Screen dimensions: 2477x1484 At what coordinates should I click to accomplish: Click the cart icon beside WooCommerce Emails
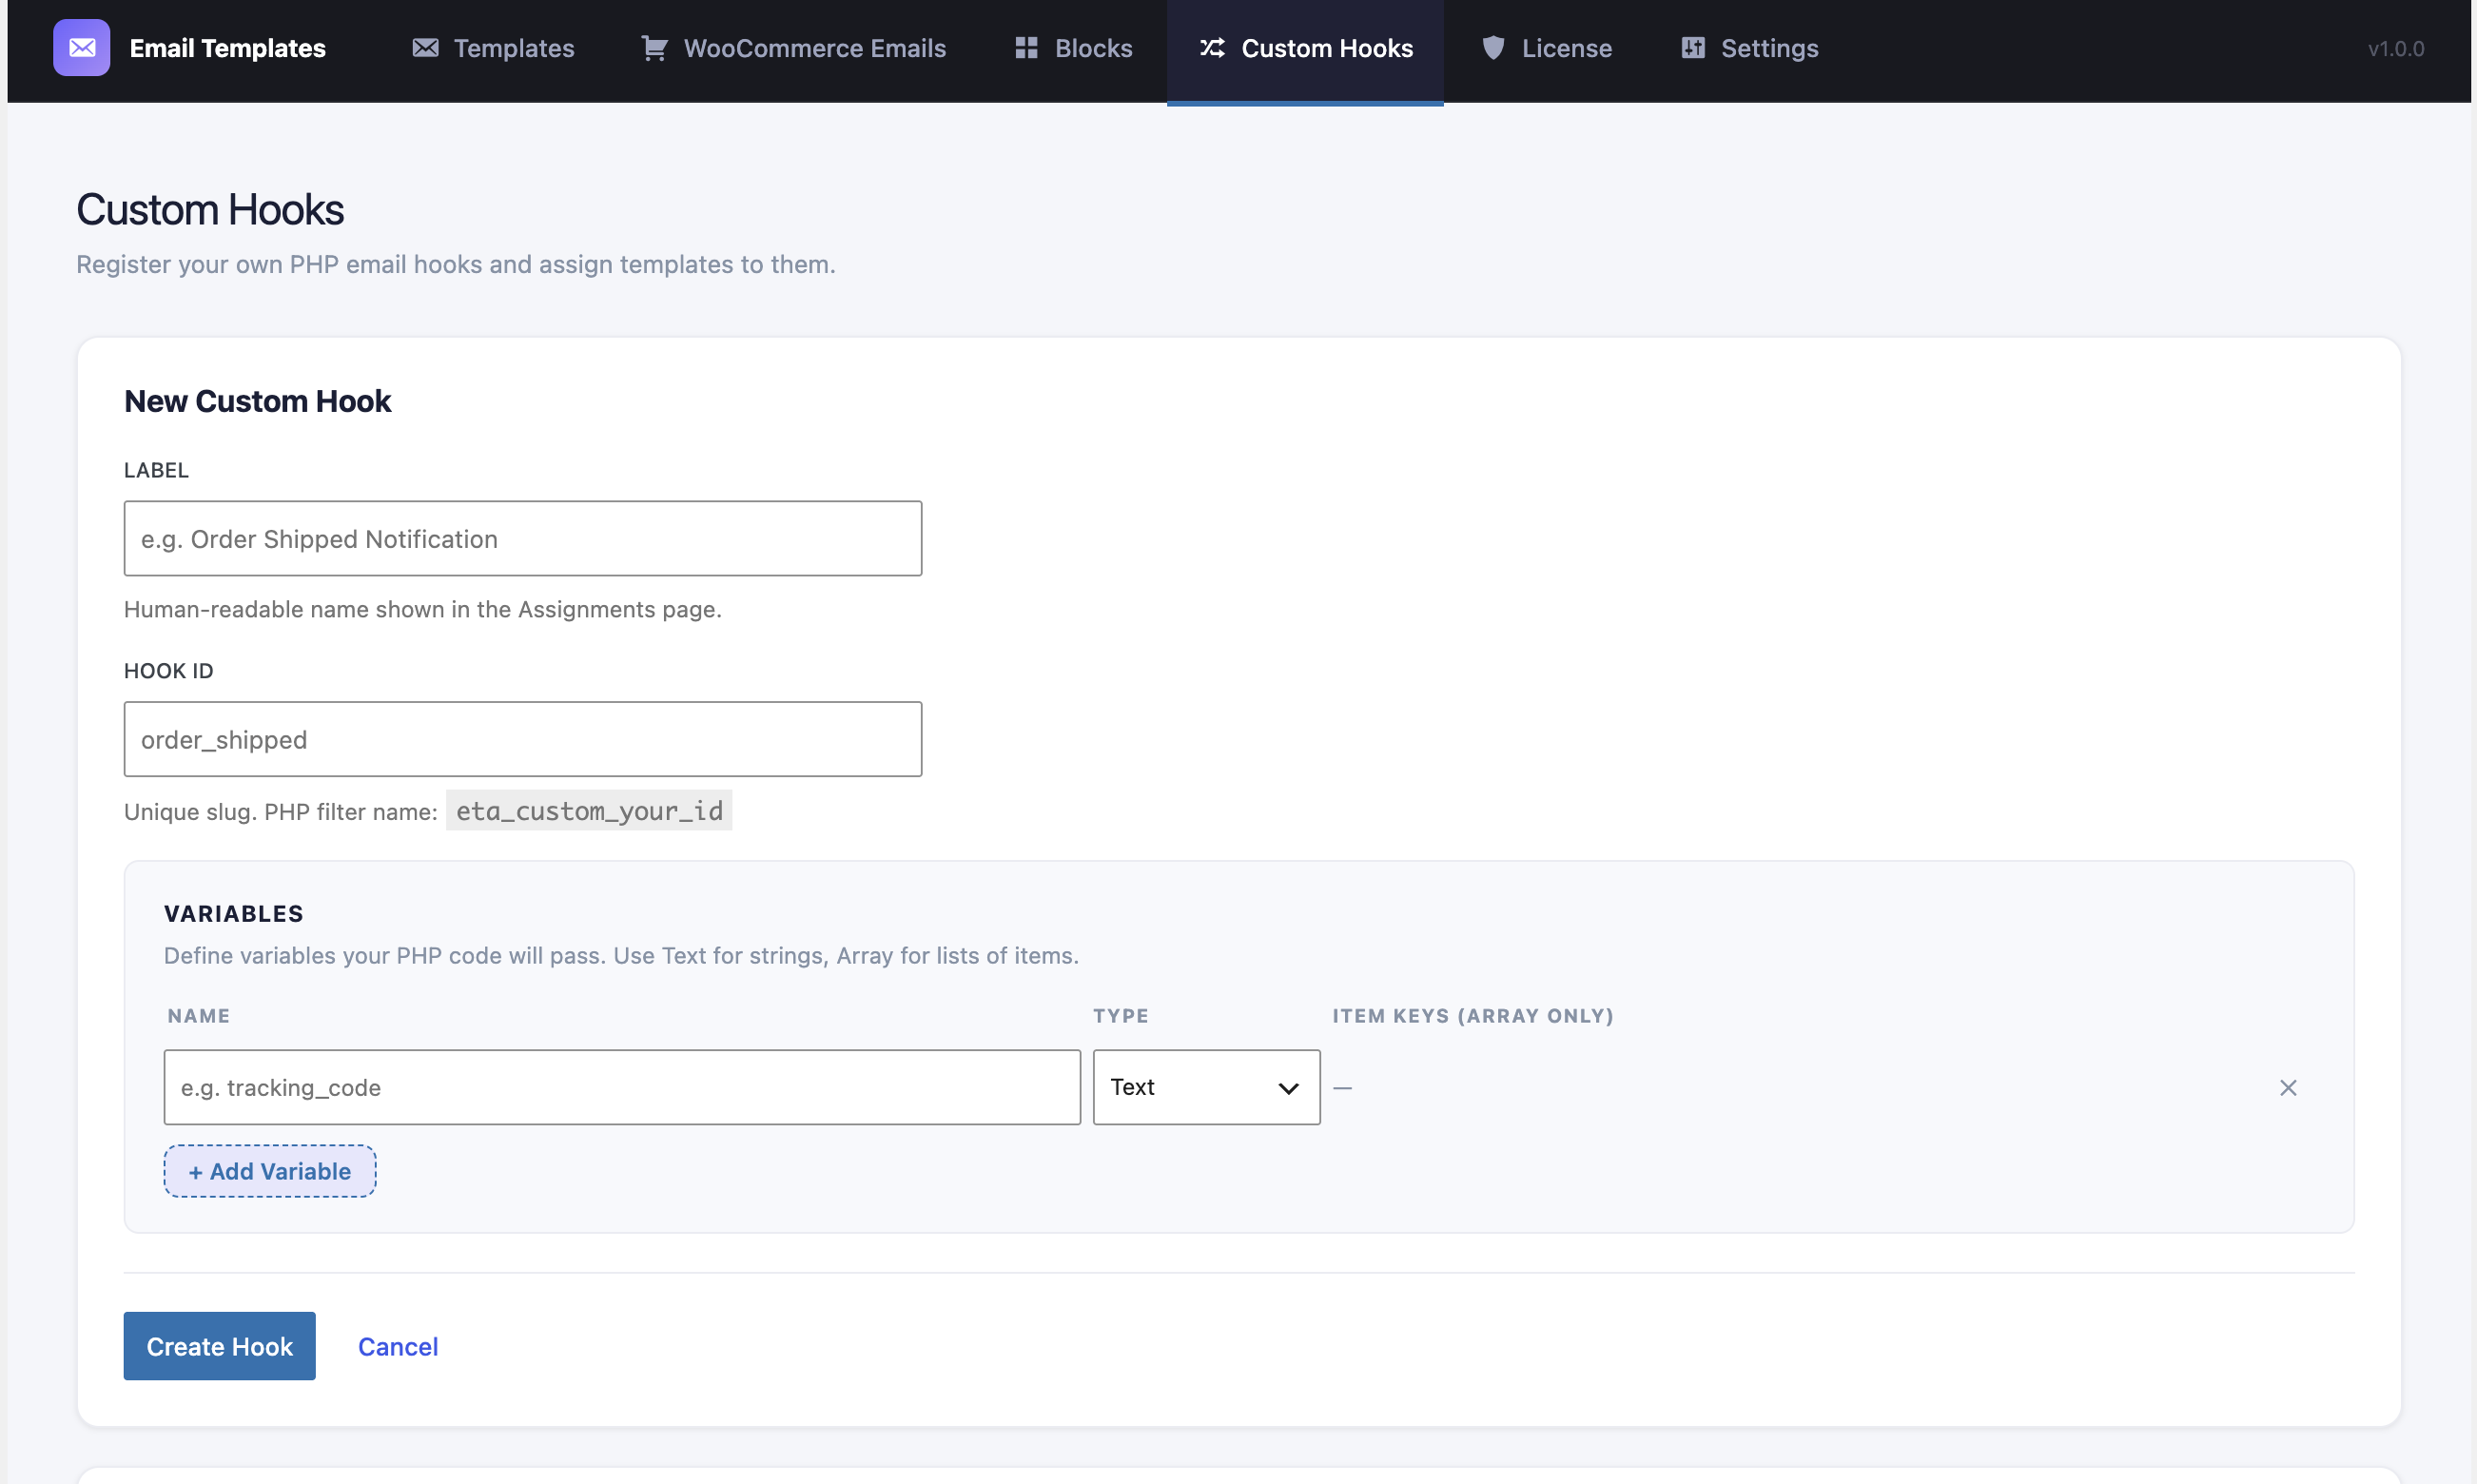(654, 48)
